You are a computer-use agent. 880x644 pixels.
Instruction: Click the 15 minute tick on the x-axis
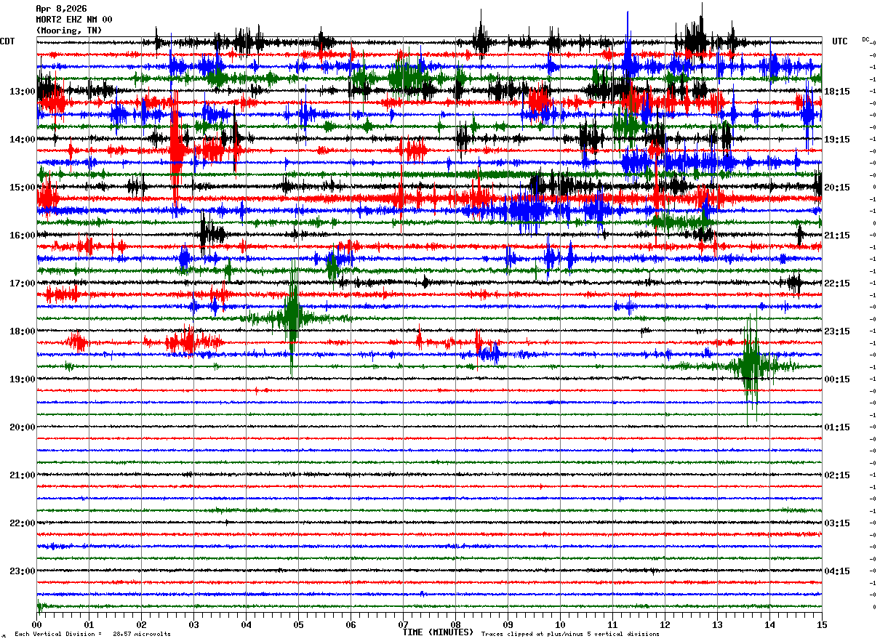tap(822, 625)
